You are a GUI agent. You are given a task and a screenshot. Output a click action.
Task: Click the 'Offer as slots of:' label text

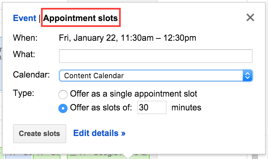click(x=101, y=108)
